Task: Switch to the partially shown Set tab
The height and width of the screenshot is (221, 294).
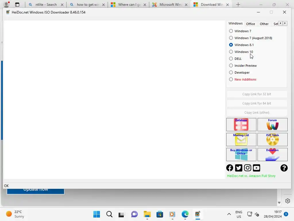Action: pos(276,24)
